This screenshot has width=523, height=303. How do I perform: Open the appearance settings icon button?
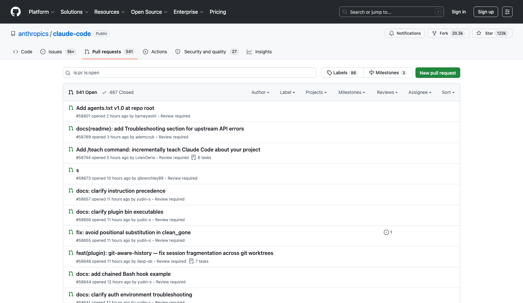(x=507, y=12)
